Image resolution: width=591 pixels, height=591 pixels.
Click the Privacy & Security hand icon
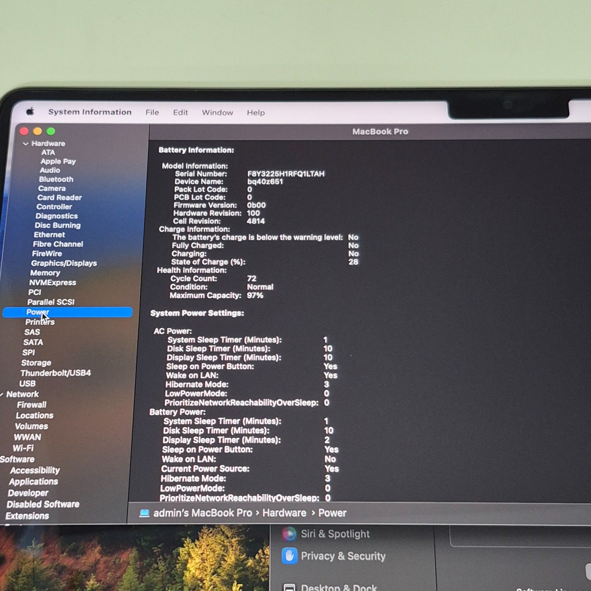[290, 556]
